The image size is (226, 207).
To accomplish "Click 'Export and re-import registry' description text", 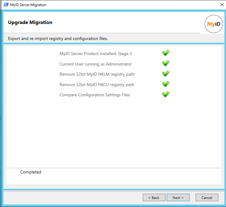I will [x=58, y=38].
